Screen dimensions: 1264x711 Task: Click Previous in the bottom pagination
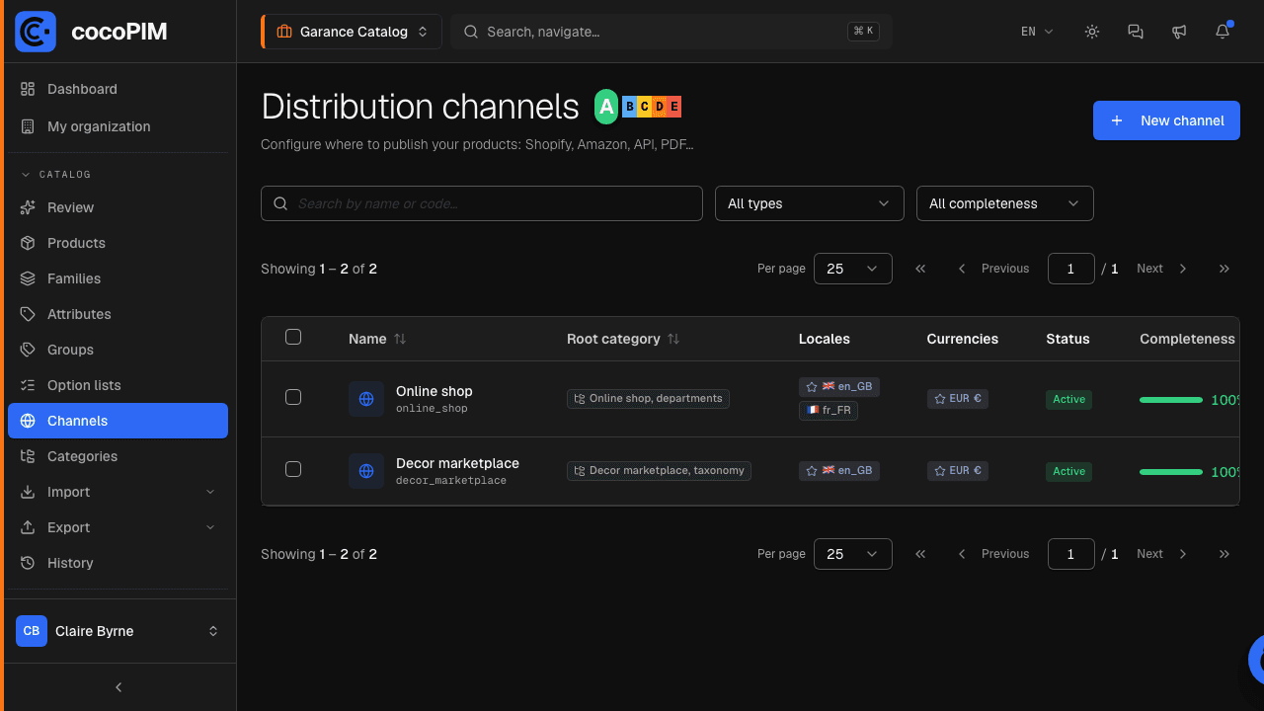pyautogui.click(x=993, y=554)
